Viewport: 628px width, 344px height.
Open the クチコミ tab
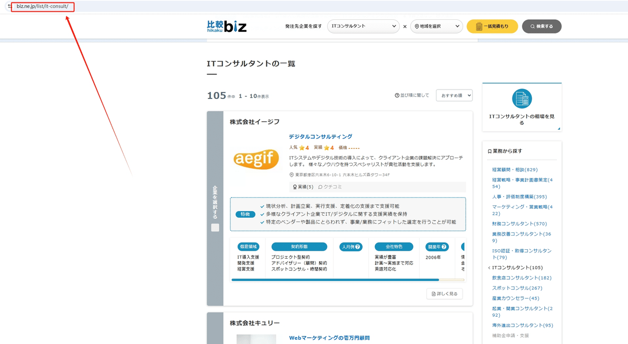(x=330, y=187)
